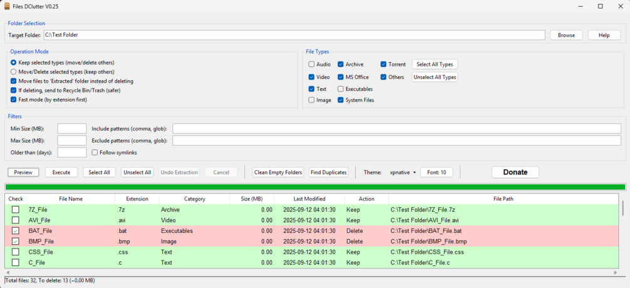Click Clean Empty Folders button
Image resolution: width=630 pixels, height=288 pixels.
pyautogui.click(x=278, y=172)
